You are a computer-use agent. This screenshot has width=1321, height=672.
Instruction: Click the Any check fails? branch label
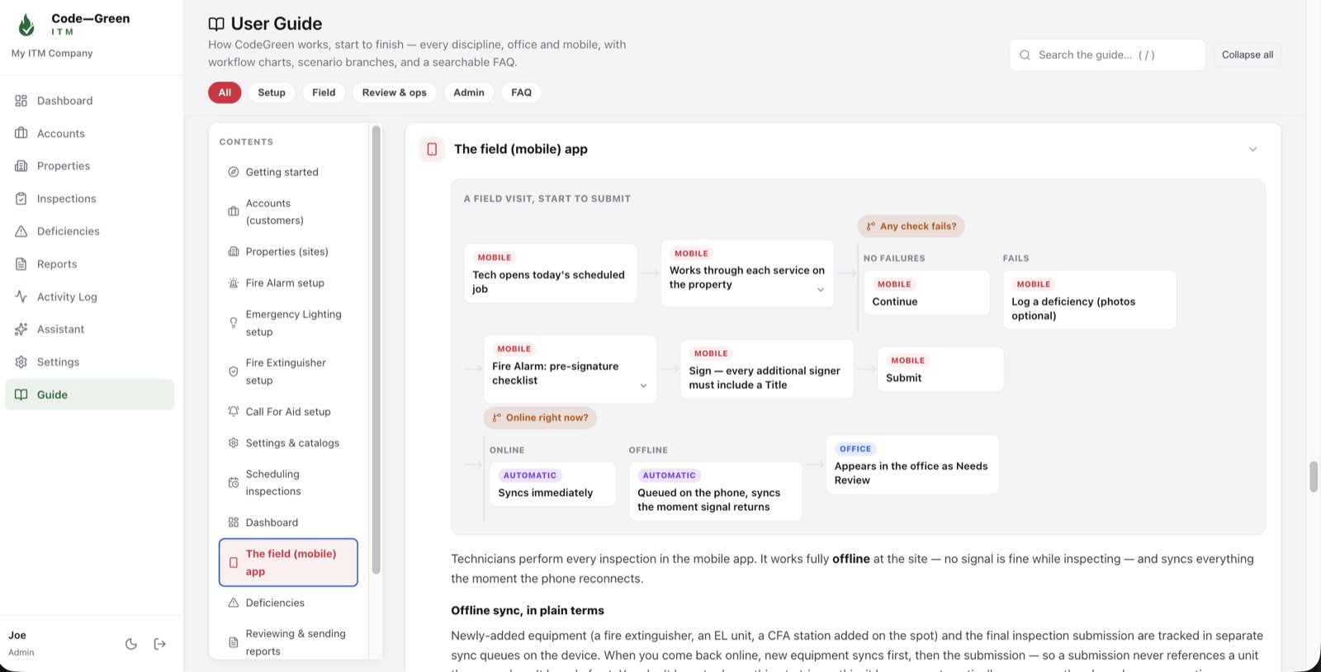pos(911,226)
